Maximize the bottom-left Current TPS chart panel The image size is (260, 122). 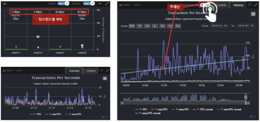108,71
